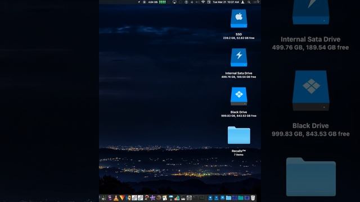Open the orange inverted triangle app in the Dock
This screenshot has height=202, width=360.
(122, 198)
